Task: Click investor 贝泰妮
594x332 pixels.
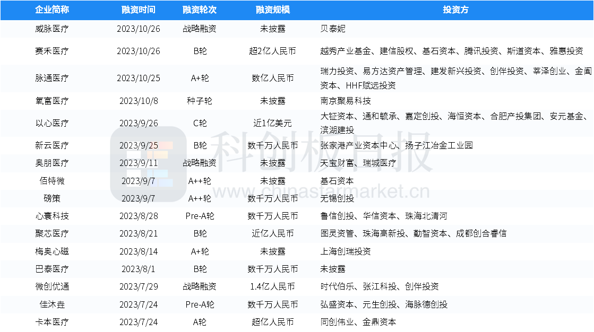Action: (x=333, y=29)
